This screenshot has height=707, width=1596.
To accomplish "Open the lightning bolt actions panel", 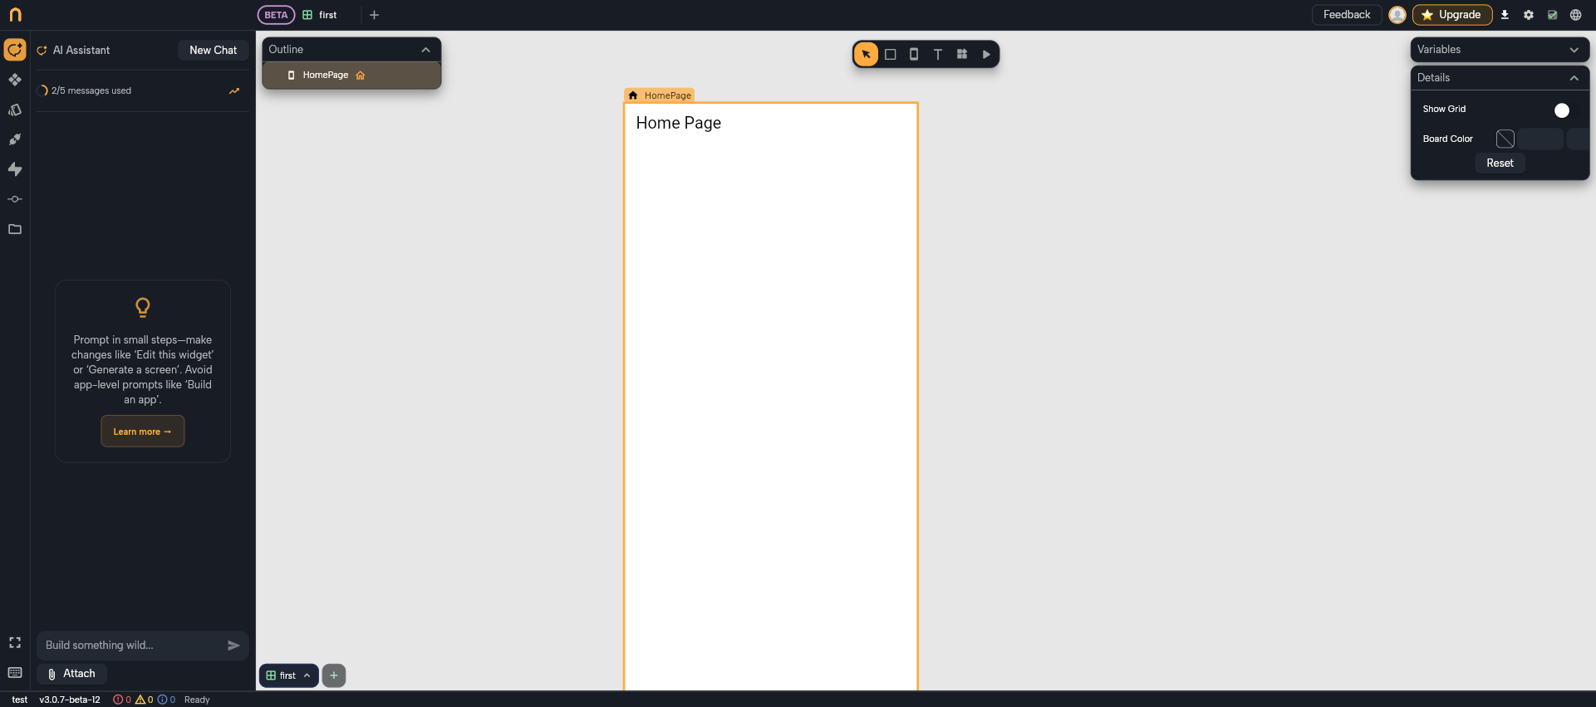I will click(15, 169).
